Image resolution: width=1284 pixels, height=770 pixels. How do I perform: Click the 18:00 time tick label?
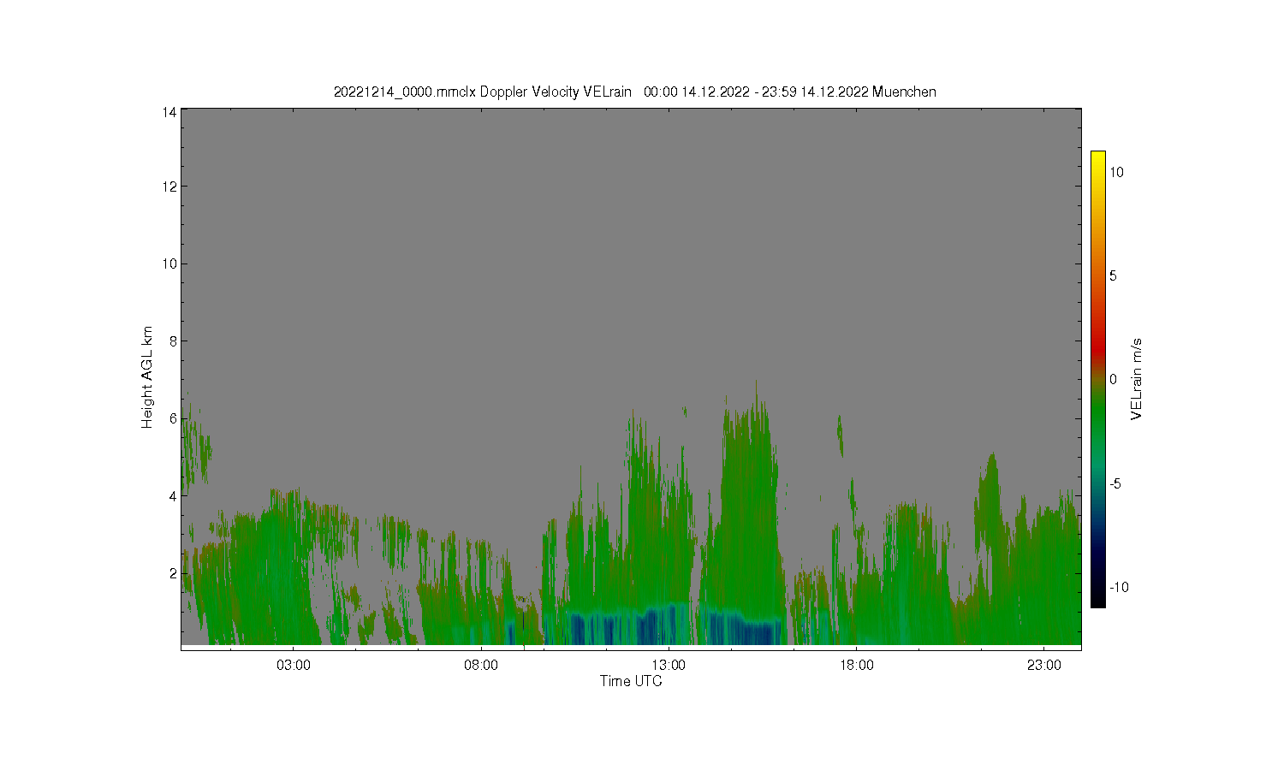(x=857, y=665)
